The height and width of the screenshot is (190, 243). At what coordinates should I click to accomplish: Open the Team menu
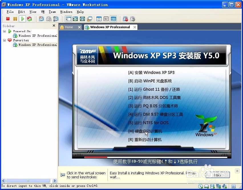click(x=52, y=12)
